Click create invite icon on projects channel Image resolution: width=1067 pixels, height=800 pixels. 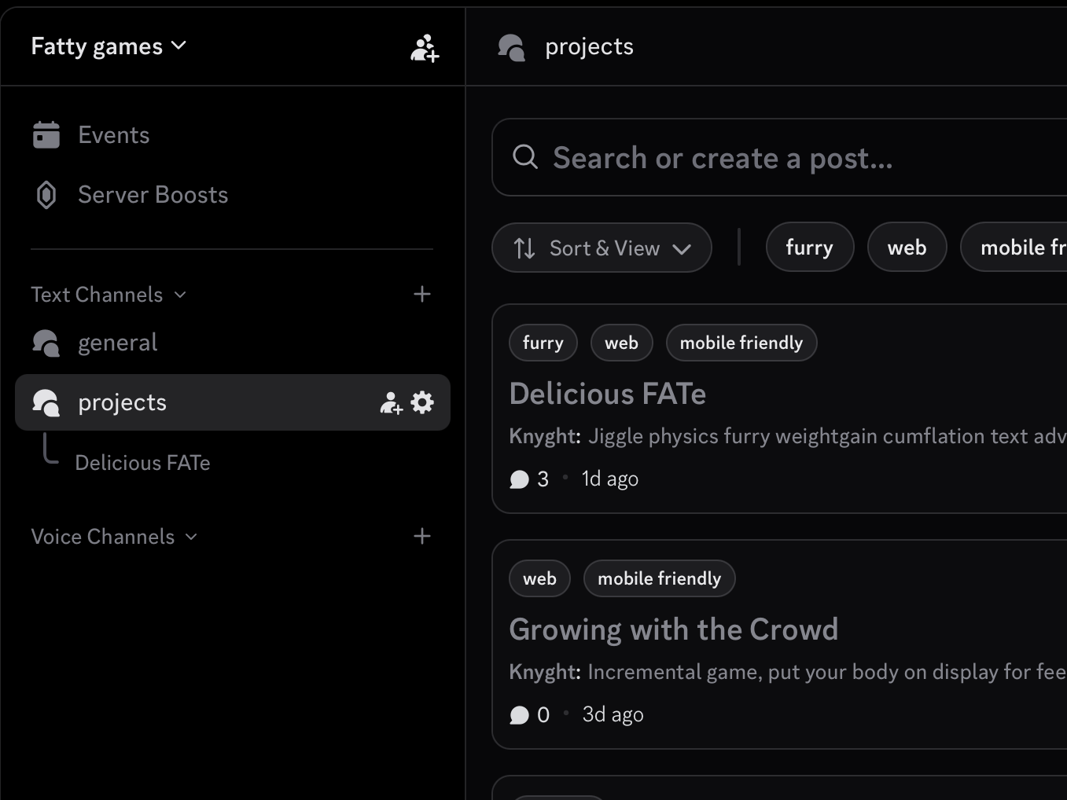(391, 402)
